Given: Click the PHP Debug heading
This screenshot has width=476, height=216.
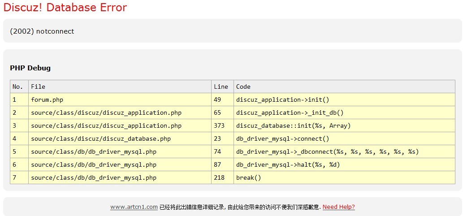Looking at the screenshot, I should (x=30, y=68).
